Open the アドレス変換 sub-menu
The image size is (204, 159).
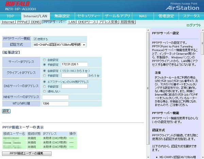(x=108, y=22)
